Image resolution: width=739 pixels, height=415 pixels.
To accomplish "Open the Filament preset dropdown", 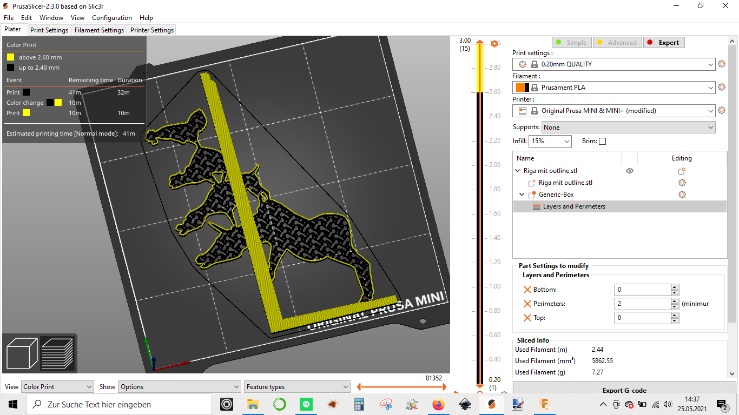I will [x=614, y=88].
